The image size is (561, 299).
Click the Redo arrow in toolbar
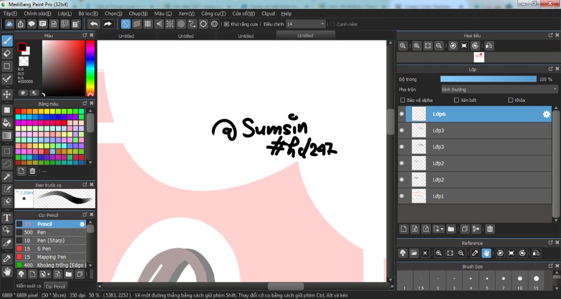[107, 24]
